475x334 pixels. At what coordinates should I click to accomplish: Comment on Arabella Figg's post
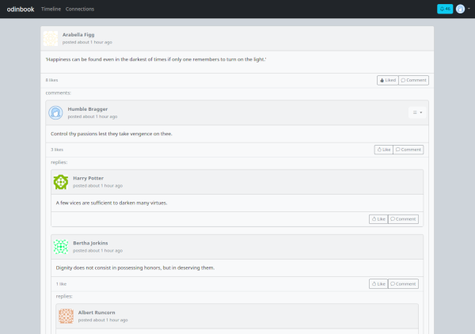point(413,80)
